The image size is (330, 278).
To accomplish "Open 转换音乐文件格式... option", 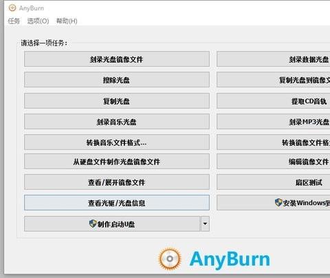I will point(117,142).
